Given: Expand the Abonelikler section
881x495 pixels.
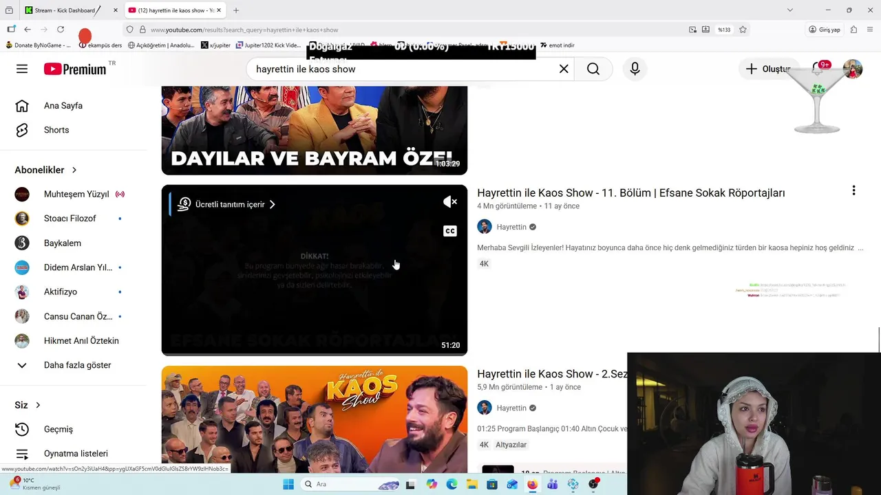Looking at the screenshot, I should (x=46, y=170).
